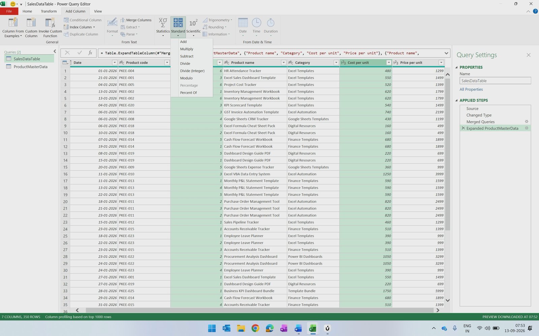Expand the formula bar
The image size is (539, 336).
click(x=446, y=53)
